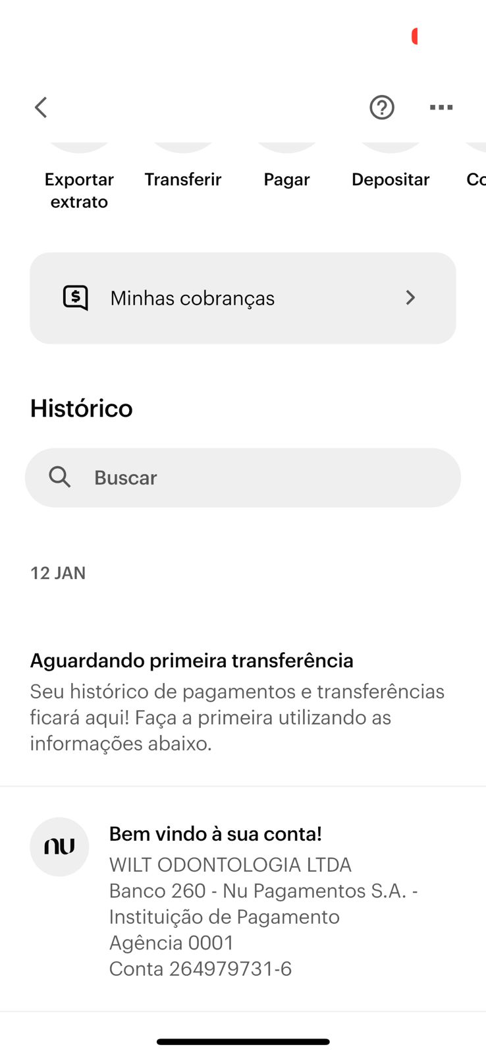The image size is (486, 1055).
Task: Expand Minhas cobranças with the chevron
Action: coord(410,298)
